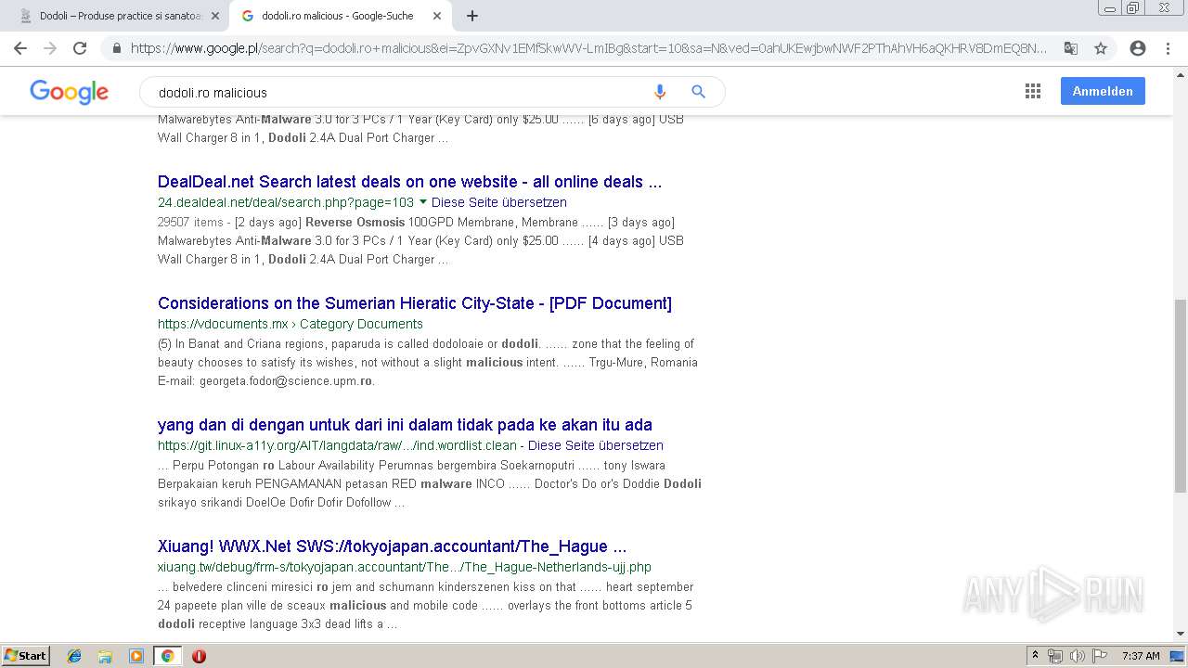Screen dimensions: 1188x668
Task: Go back to previous page
Action: click(20, 48)
